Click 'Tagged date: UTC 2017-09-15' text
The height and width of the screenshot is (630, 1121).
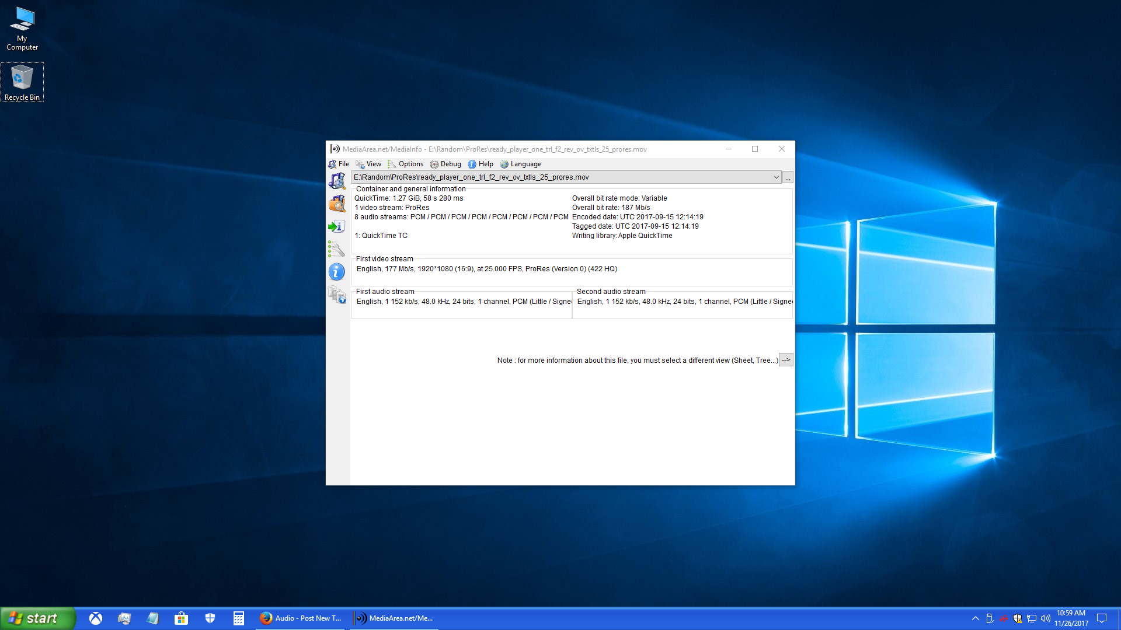[x=635, y=226]
